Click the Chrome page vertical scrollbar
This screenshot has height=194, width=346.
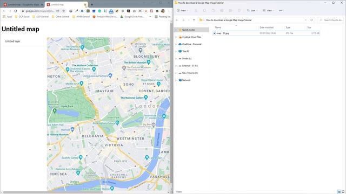pyautogui.click(x=171, y=102)
